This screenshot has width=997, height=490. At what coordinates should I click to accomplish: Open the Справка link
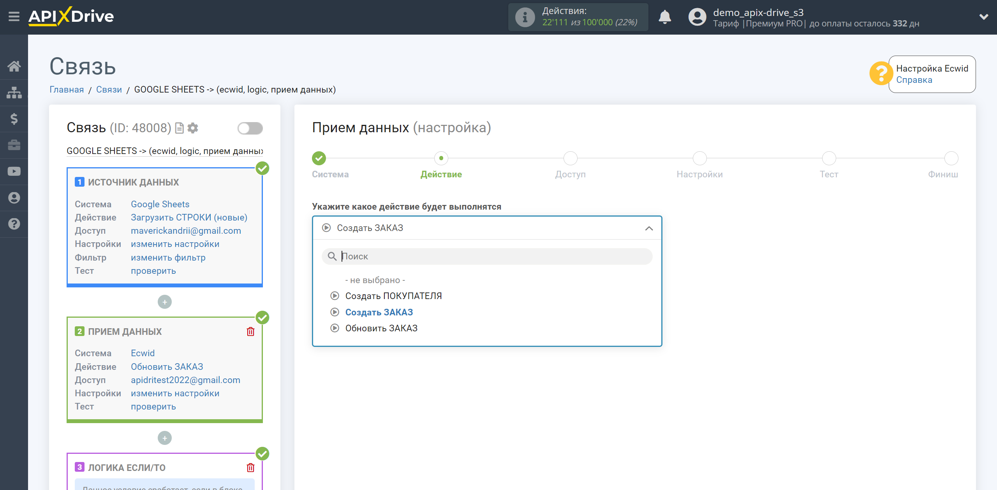[914, 80]
